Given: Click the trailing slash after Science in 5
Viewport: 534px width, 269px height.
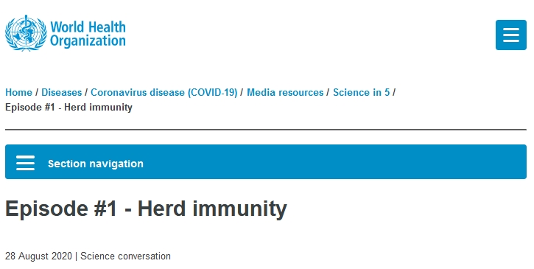Looking at the screenshot, I should pos(394,92).
